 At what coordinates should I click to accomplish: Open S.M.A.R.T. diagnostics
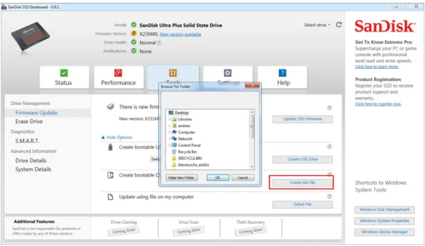click(x=28, y=141)
